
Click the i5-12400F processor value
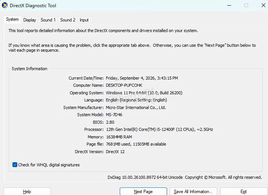[160, 129]
